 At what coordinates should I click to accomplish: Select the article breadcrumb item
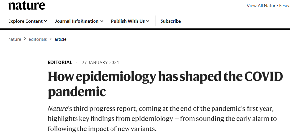point(60,39)
